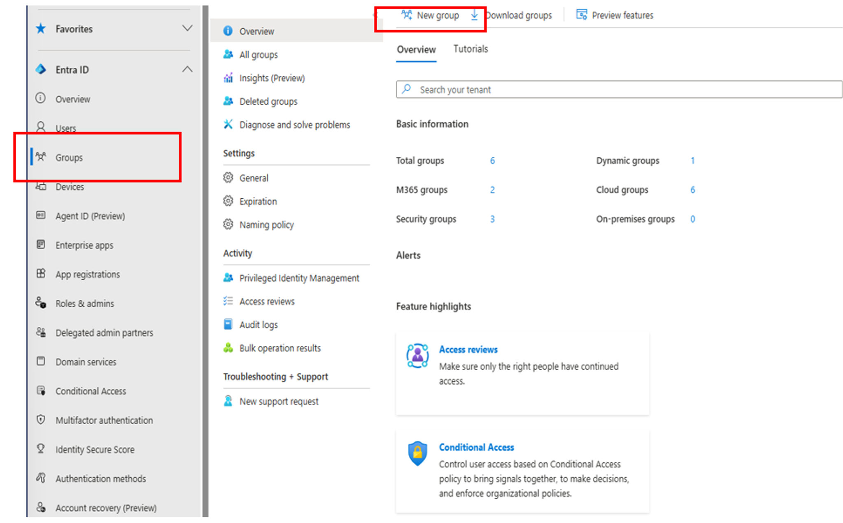843x523 pixels.
Task: Click Download groups in toolbar
Action: (x=511, y=15)
